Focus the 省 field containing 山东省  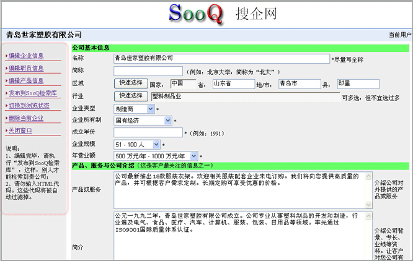[x=234, y=83]
